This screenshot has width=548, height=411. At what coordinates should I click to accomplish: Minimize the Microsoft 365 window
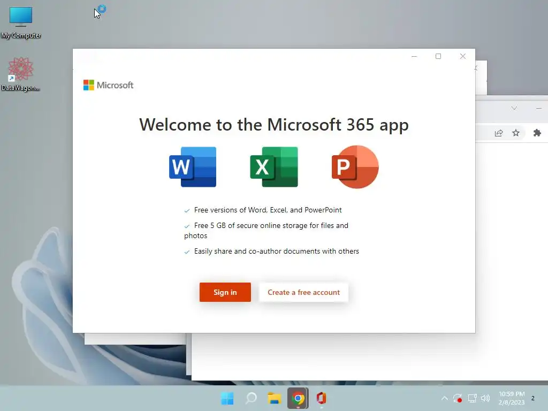coord(414,56)
